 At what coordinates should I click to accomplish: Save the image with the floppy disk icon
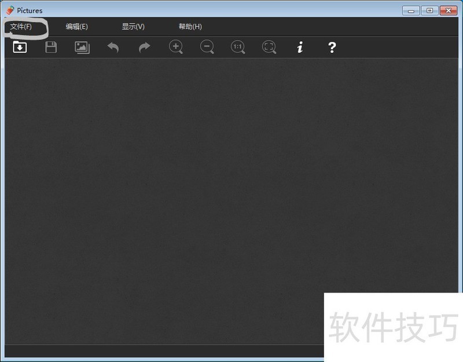pyautogui.click(x=51, y=47)
